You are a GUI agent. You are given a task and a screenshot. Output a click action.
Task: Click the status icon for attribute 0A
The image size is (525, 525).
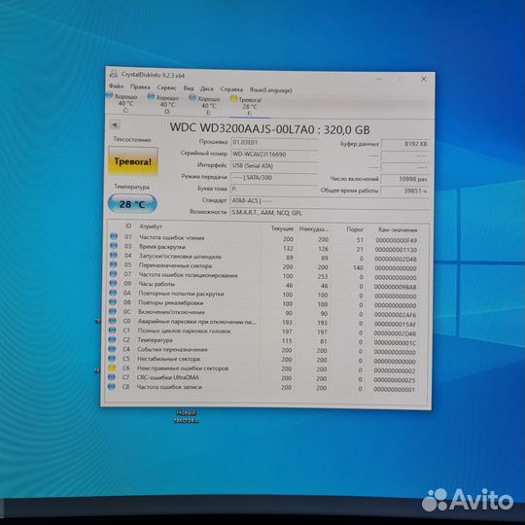[x=113, y=293]
